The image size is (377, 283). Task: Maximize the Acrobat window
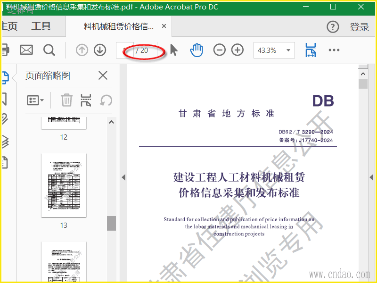tap(333, 7)
